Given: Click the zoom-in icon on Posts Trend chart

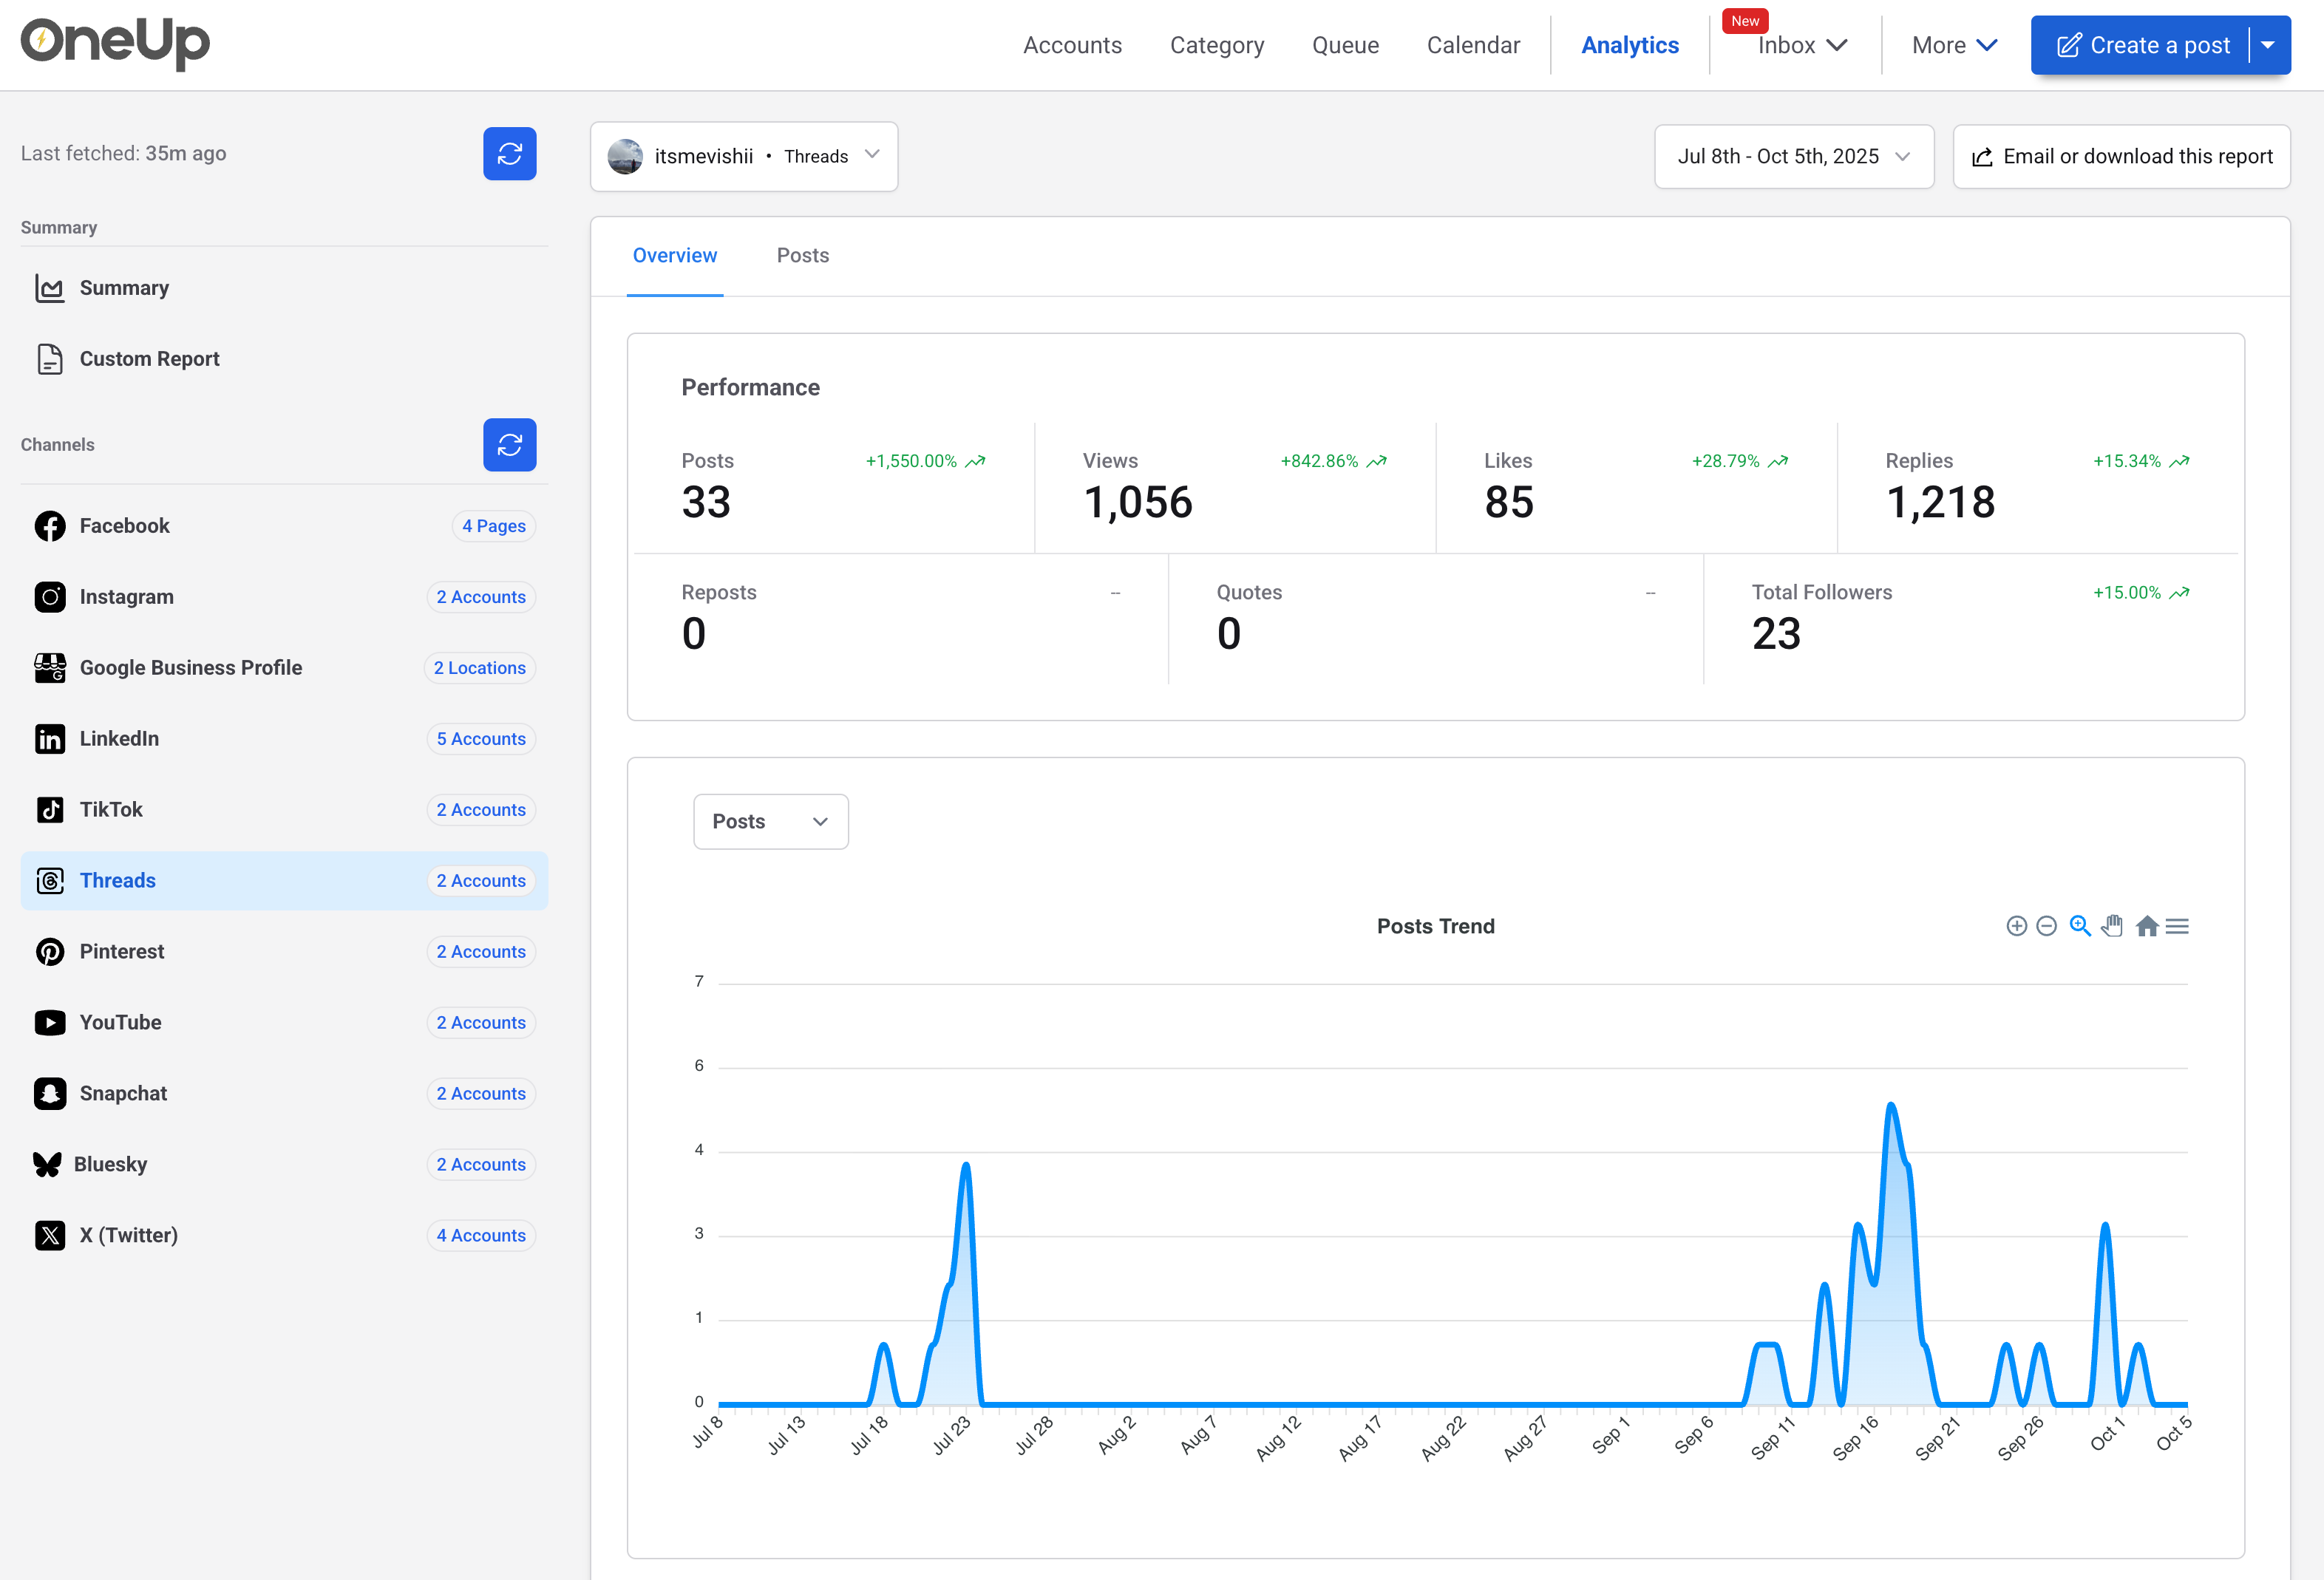Looking at the screenshot, I should coord(2016,926).
